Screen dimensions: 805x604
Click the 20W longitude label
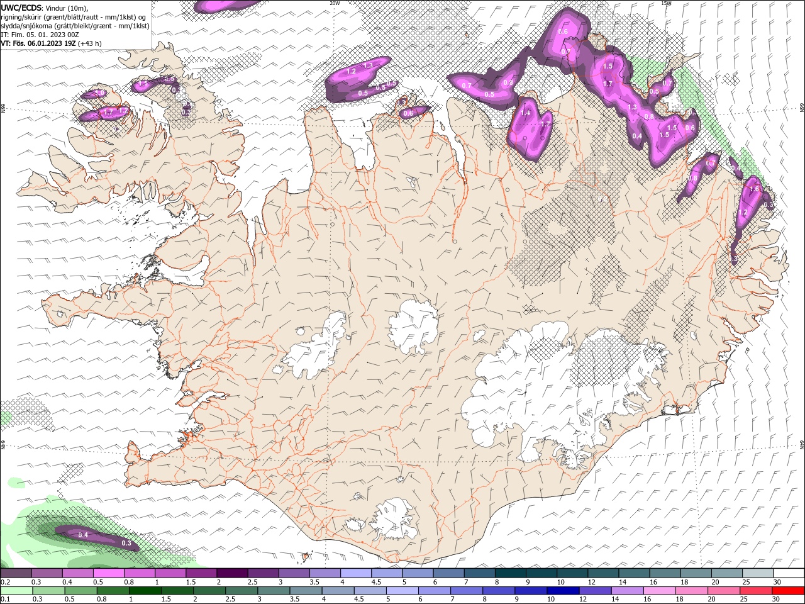coord(335,3)
